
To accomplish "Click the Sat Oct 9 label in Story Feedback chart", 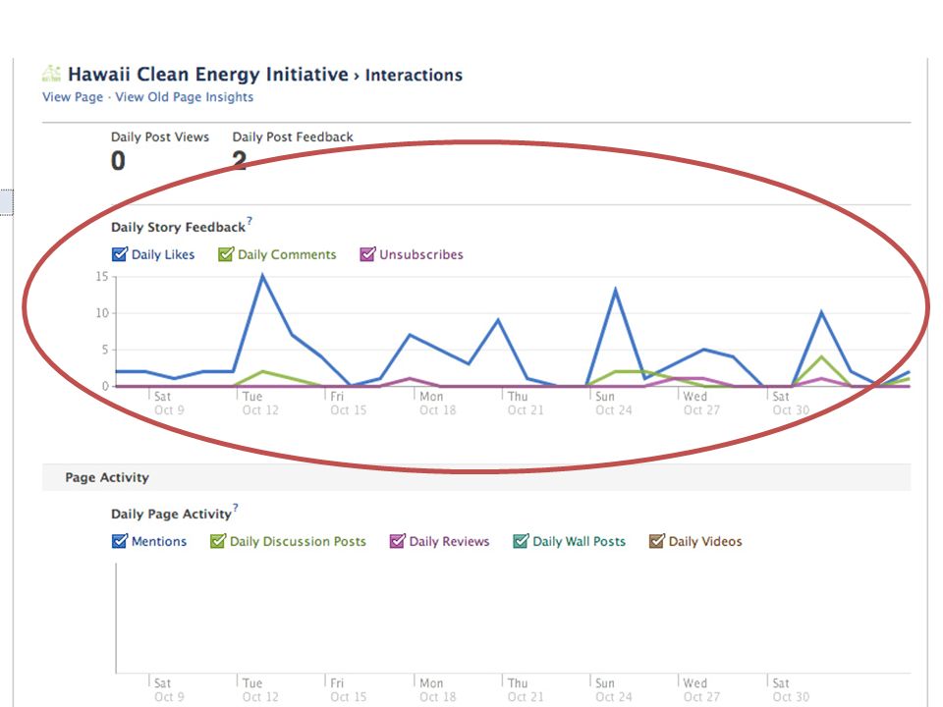I will click(x=169, y=404).
